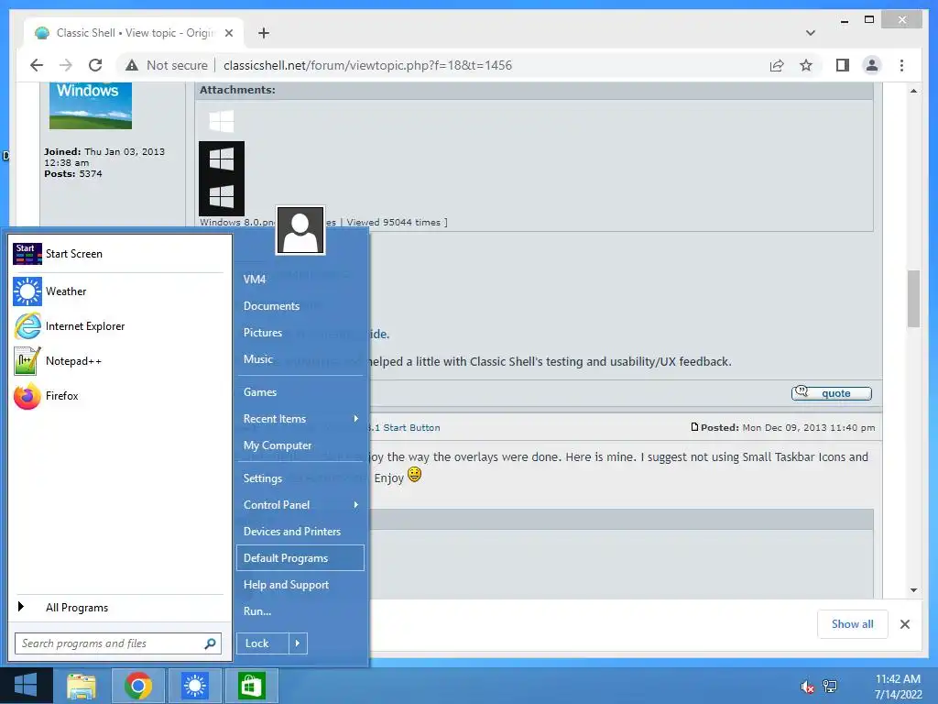Click Show all downloads button

853,623
